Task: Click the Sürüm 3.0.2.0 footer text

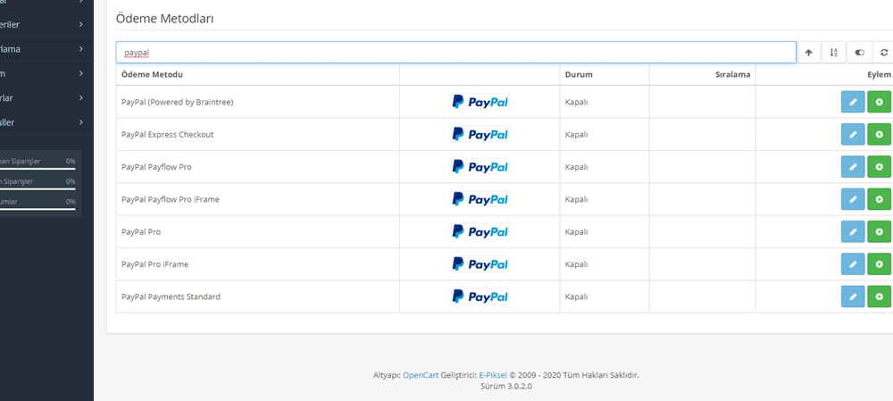Action: pos(506,386)
